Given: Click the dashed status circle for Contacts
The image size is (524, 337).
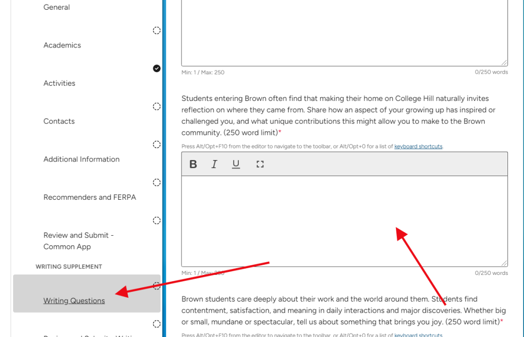Looking at the screenshot, I should (x=157, y=106).
